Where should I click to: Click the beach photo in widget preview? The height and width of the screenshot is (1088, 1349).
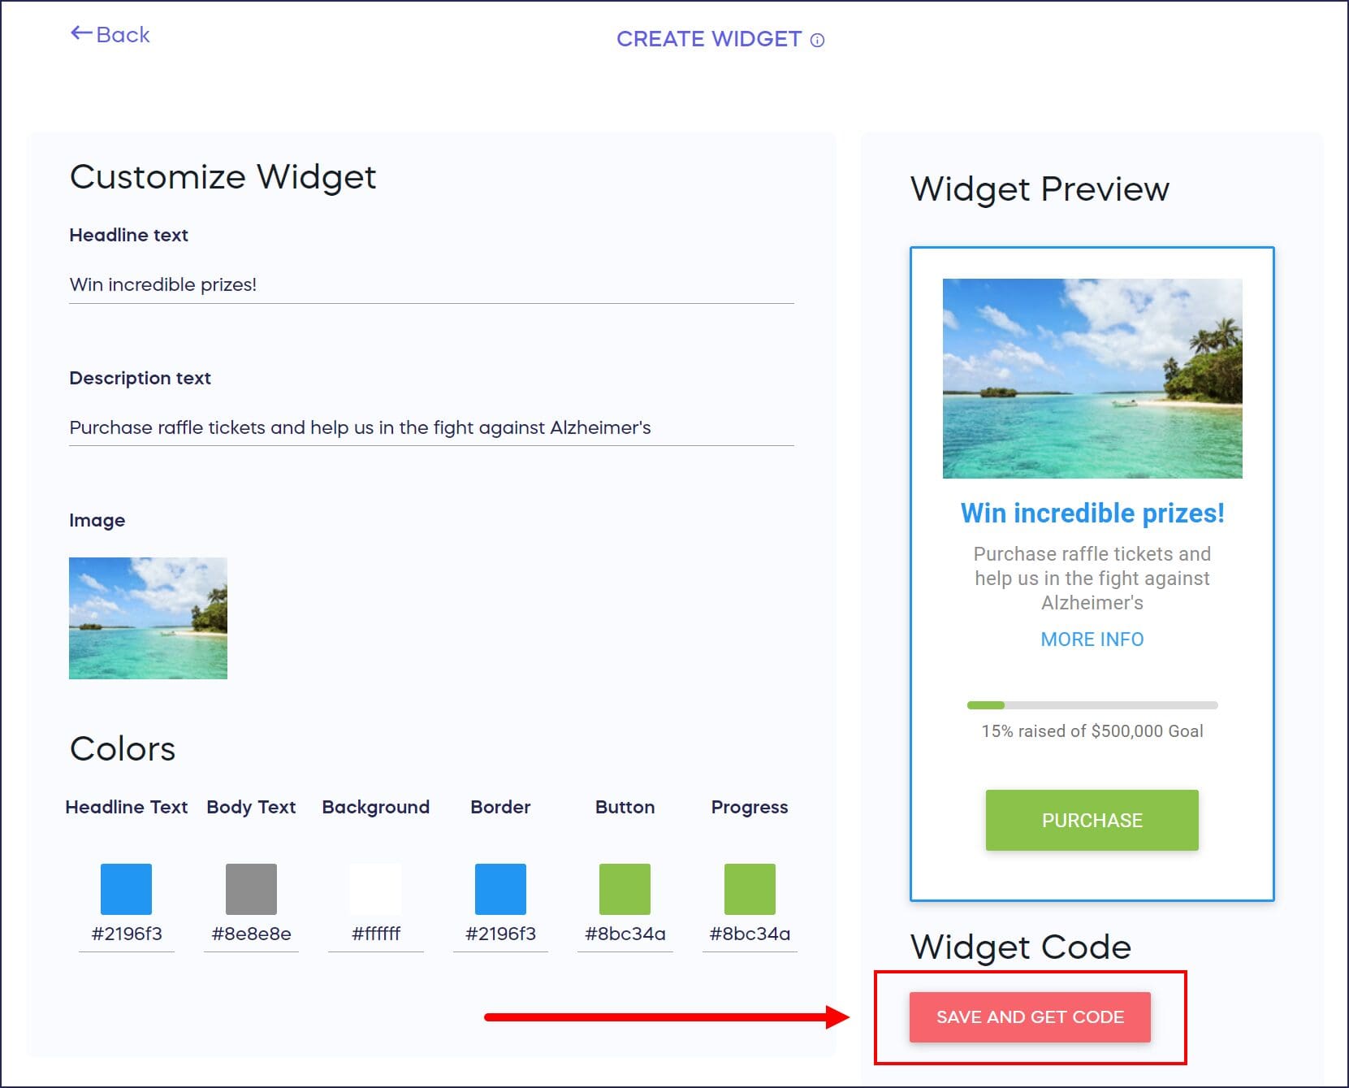tap(1092, 379)
